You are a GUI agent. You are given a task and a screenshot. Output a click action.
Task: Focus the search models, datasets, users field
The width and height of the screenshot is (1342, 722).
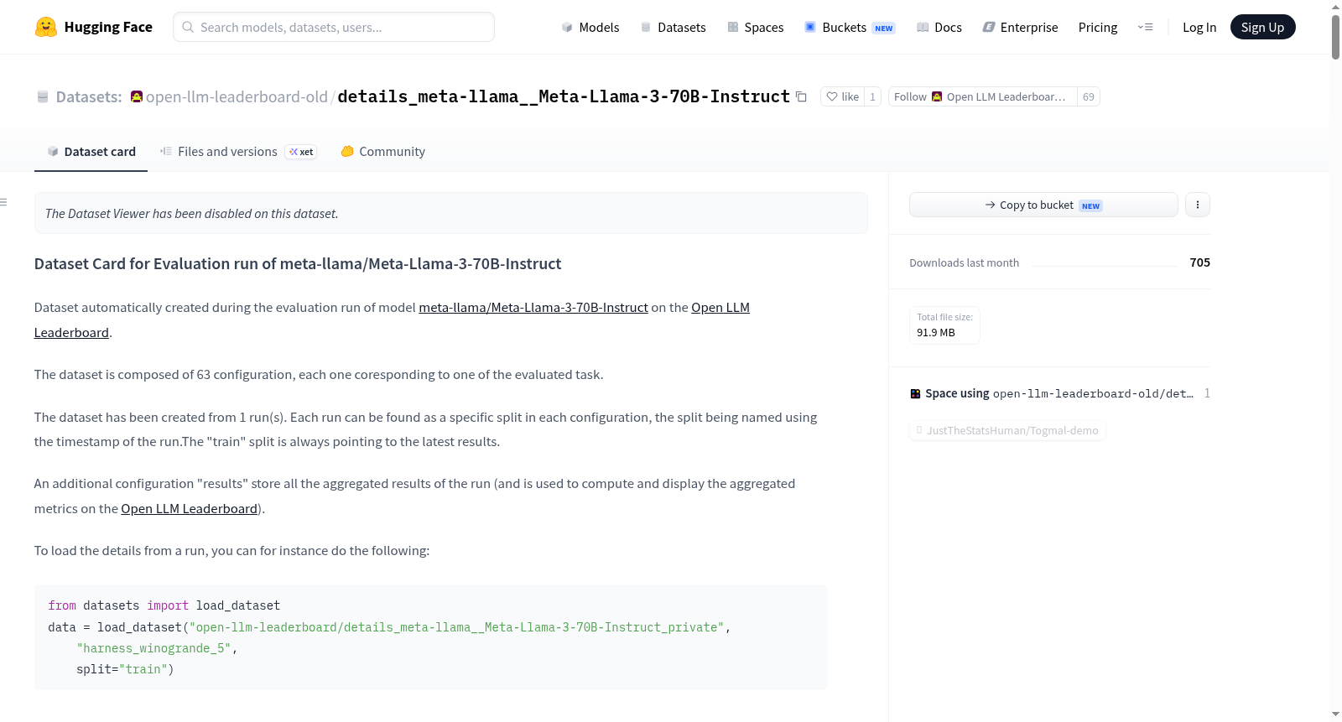(334, 27)
